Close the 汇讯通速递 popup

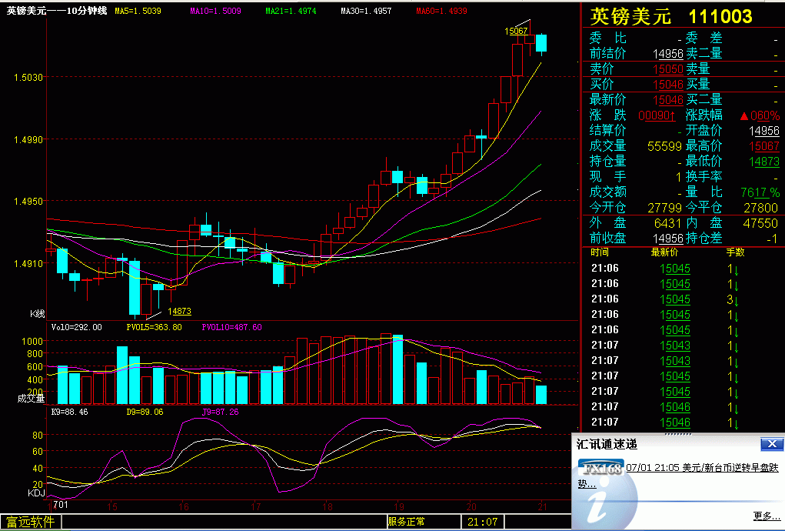click(x=771, y=444)
